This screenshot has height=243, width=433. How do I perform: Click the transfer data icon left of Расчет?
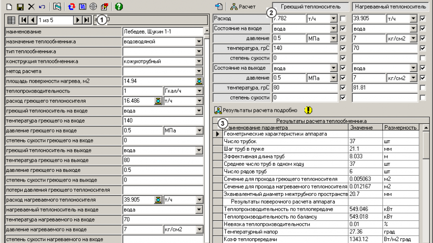click(219, 6)
